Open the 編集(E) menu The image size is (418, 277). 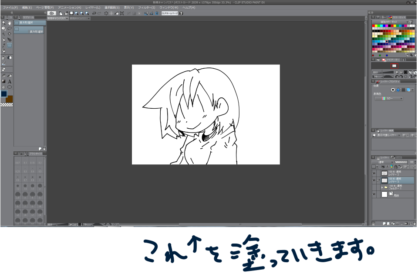pos(27,7)
